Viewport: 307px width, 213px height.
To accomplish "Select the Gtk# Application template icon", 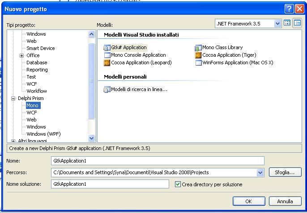I will coord(107,48).
